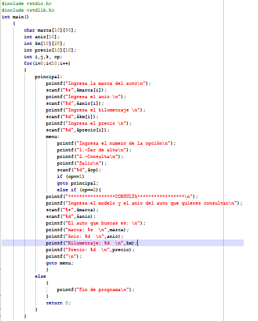
Task: Click highlighted printf 'Kilometraje: %d' line
Action: point(91,243)
